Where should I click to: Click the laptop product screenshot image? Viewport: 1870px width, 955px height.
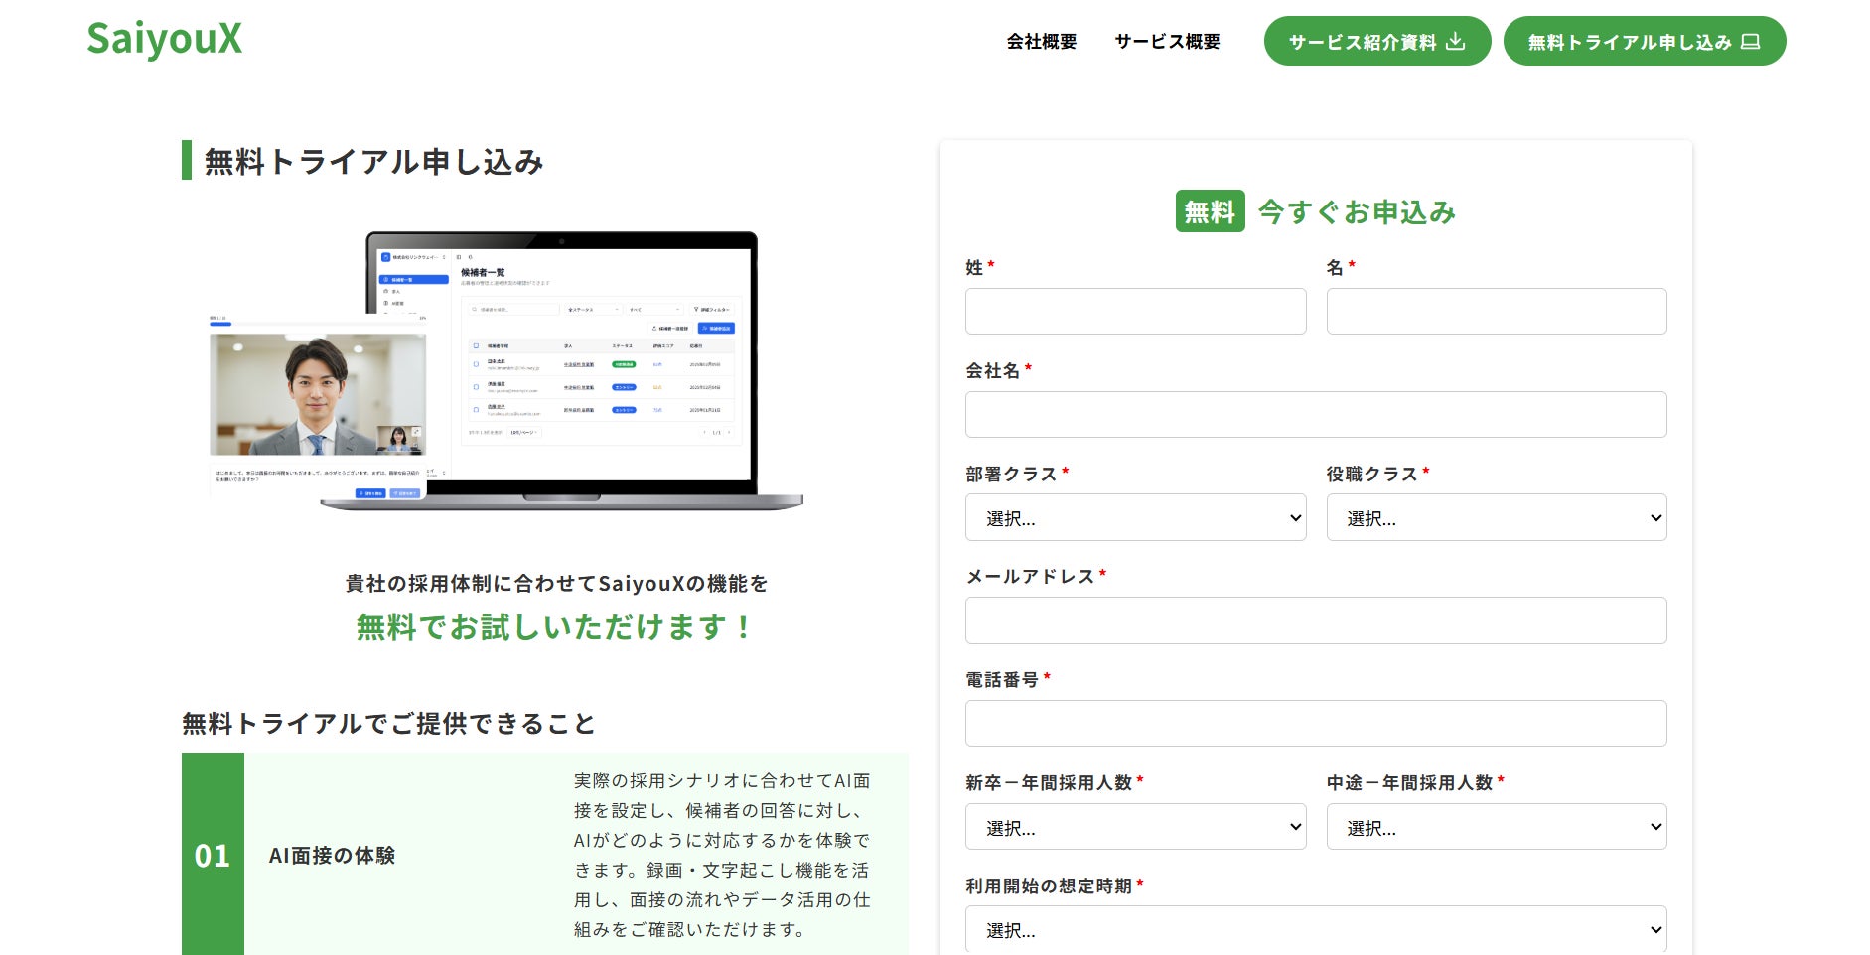click(x=506, y=370)
